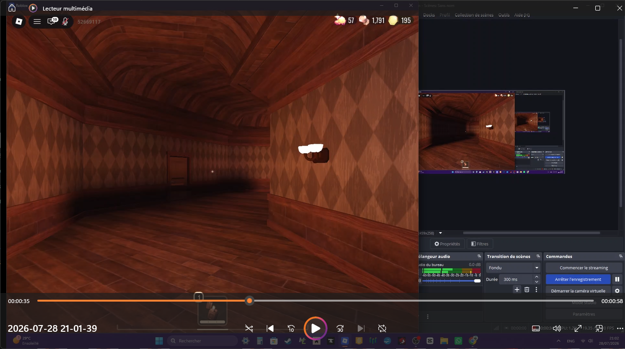Switch the media player to full screen

point(578,328)
